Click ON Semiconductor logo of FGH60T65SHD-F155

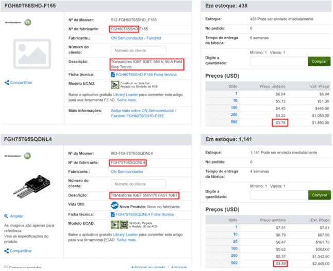[x=18, y=22]
